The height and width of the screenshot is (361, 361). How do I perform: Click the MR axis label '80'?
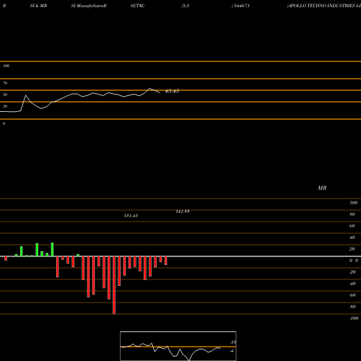[x=352, y=214]
